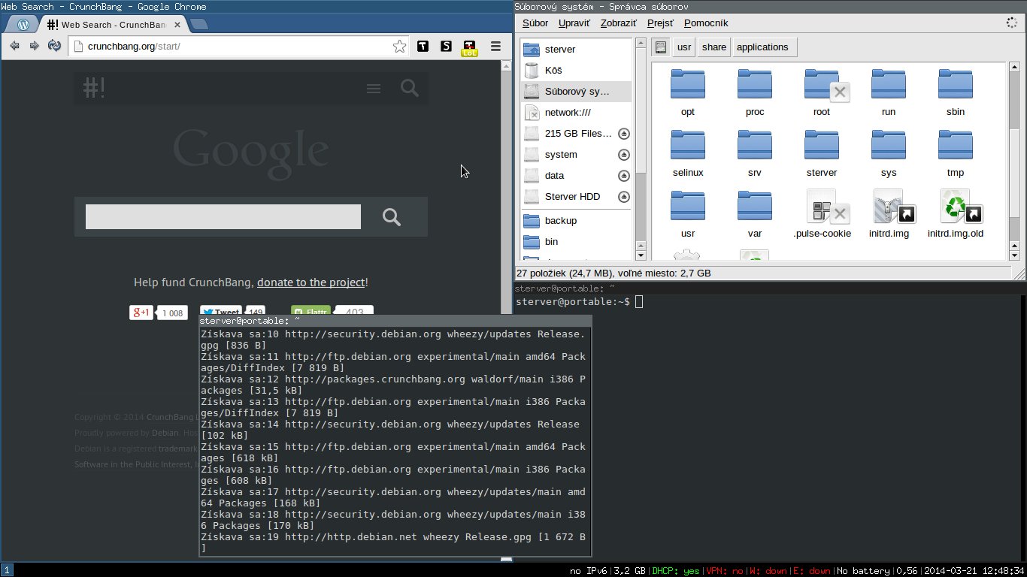Click the LOL-badged extension icon in Chrome

coord(470,48)
